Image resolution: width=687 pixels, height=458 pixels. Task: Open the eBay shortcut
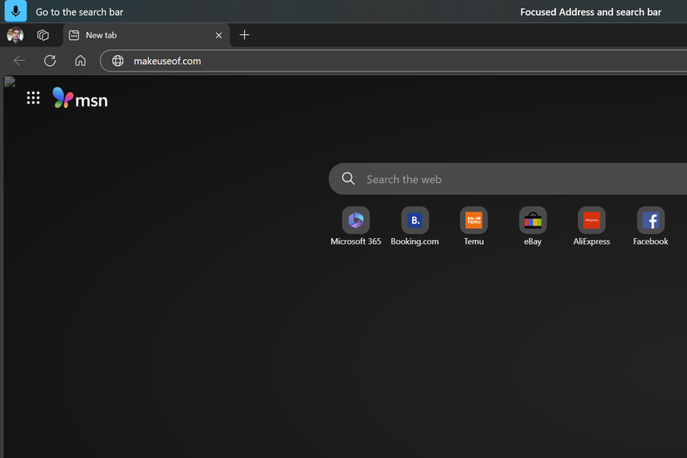[x=533, y=227]
